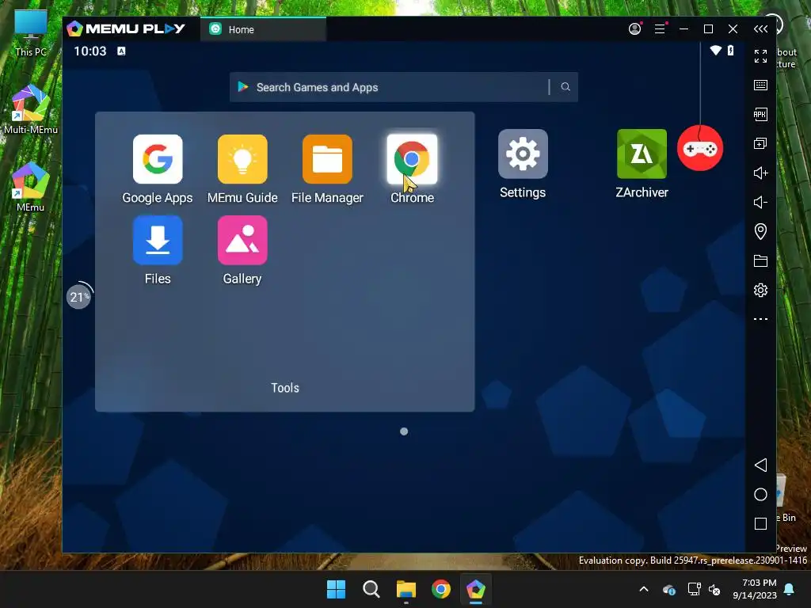The image size is (811, 608).
Task: Open Chrome from the Windows taskbar
Action: pyautogui.click(x=441, y=589)
